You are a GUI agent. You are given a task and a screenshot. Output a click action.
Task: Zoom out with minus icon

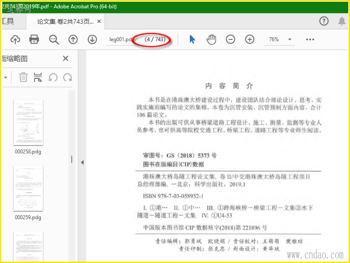231,39
